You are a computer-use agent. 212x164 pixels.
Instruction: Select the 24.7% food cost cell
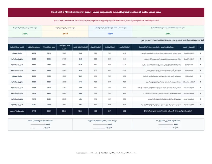[49, 88]
